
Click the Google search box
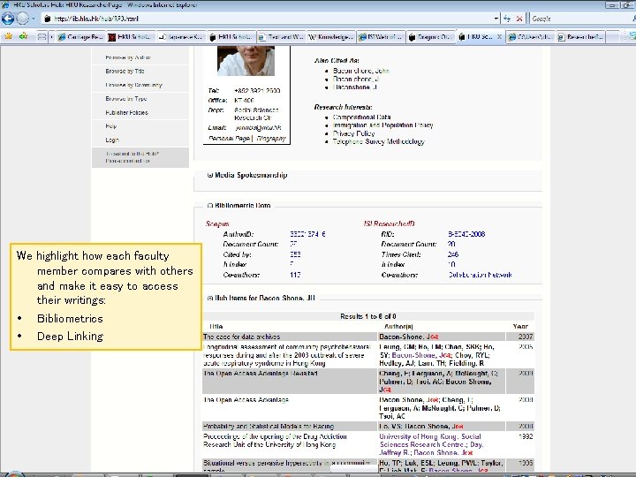click(581, 19)
